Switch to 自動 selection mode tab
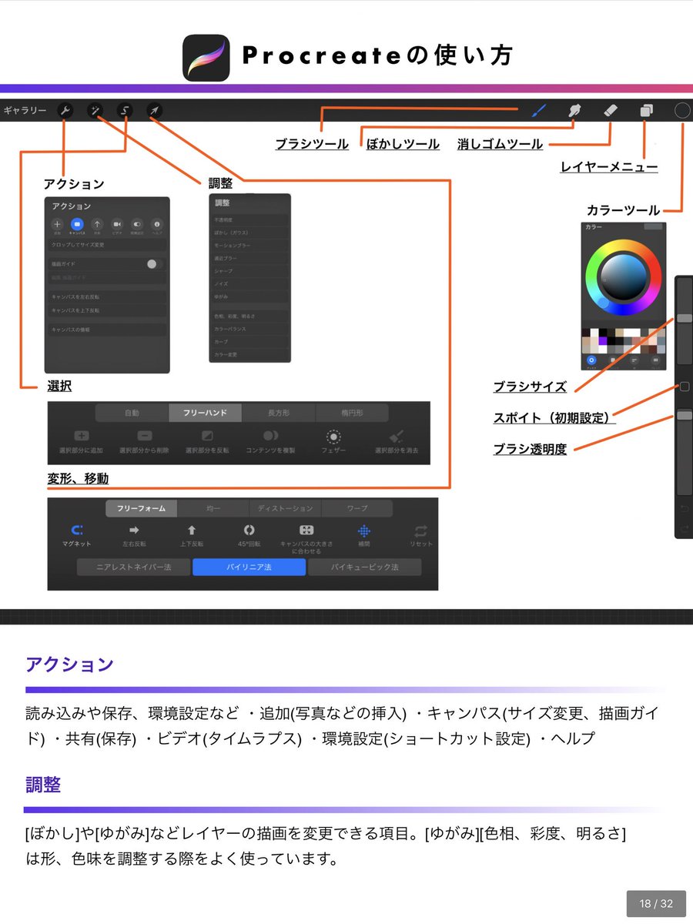The height and width of the screenshot is (924, 693). tap(132, 413)
